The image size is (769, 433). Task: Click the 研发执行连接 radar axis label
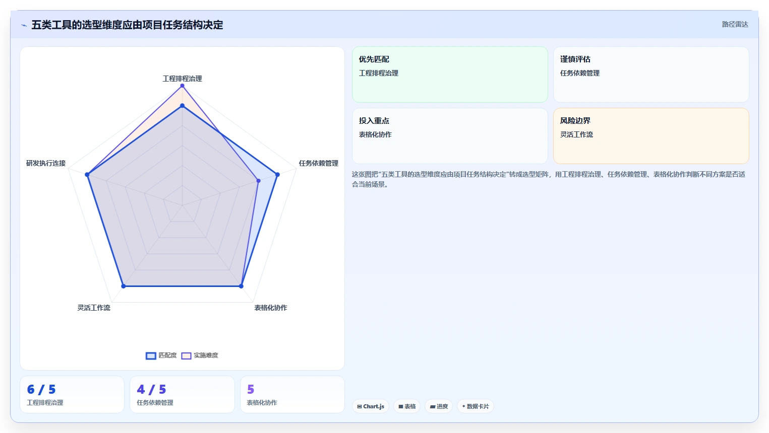pyautogui.click(x=46, y=163)
